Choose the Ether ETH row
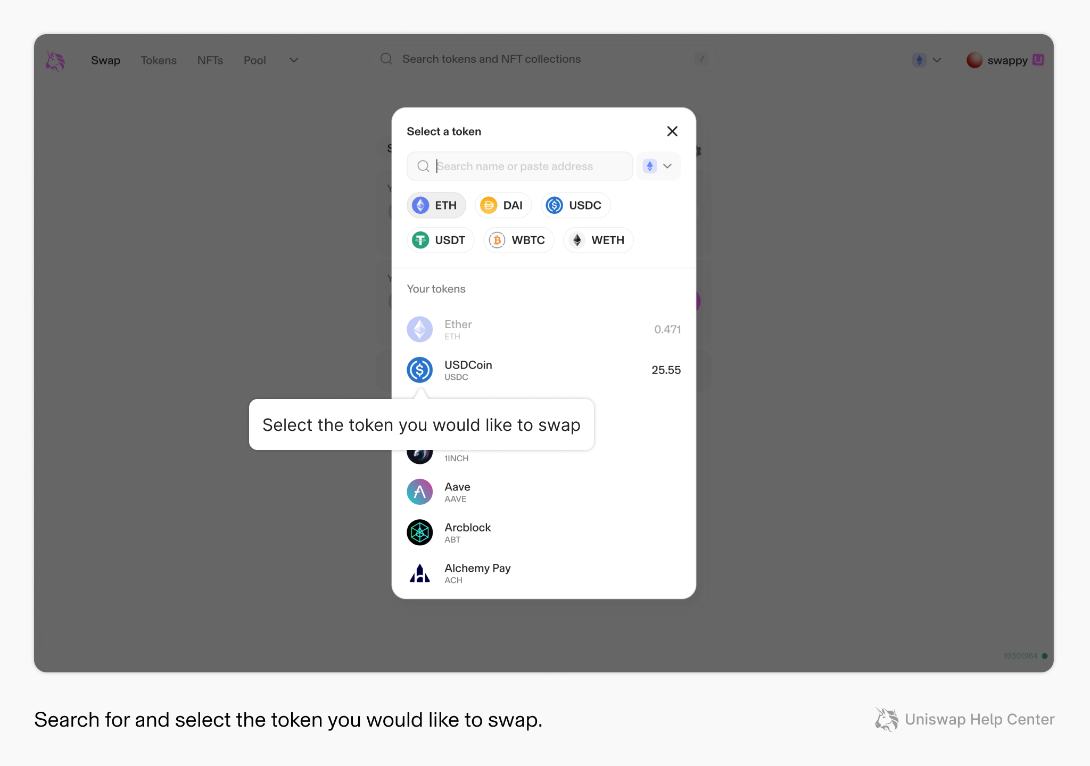Image resolution: width=1090 pixels, height=766 pixels. point(543,329)
